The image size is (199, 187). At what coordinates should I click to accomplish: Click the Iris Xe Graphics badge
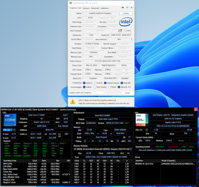pos(142,120)
